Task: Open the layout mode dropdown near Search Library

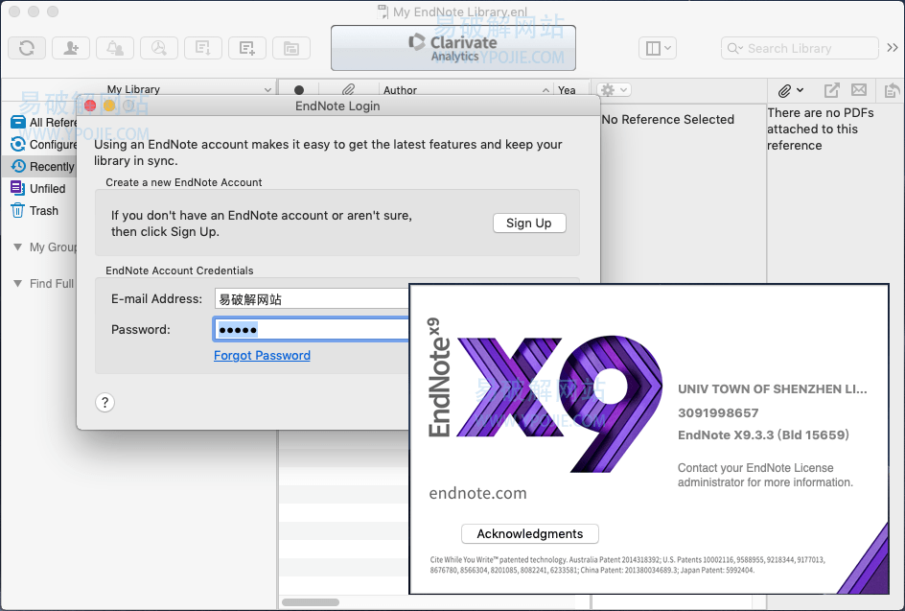Action: coord(658,48)
